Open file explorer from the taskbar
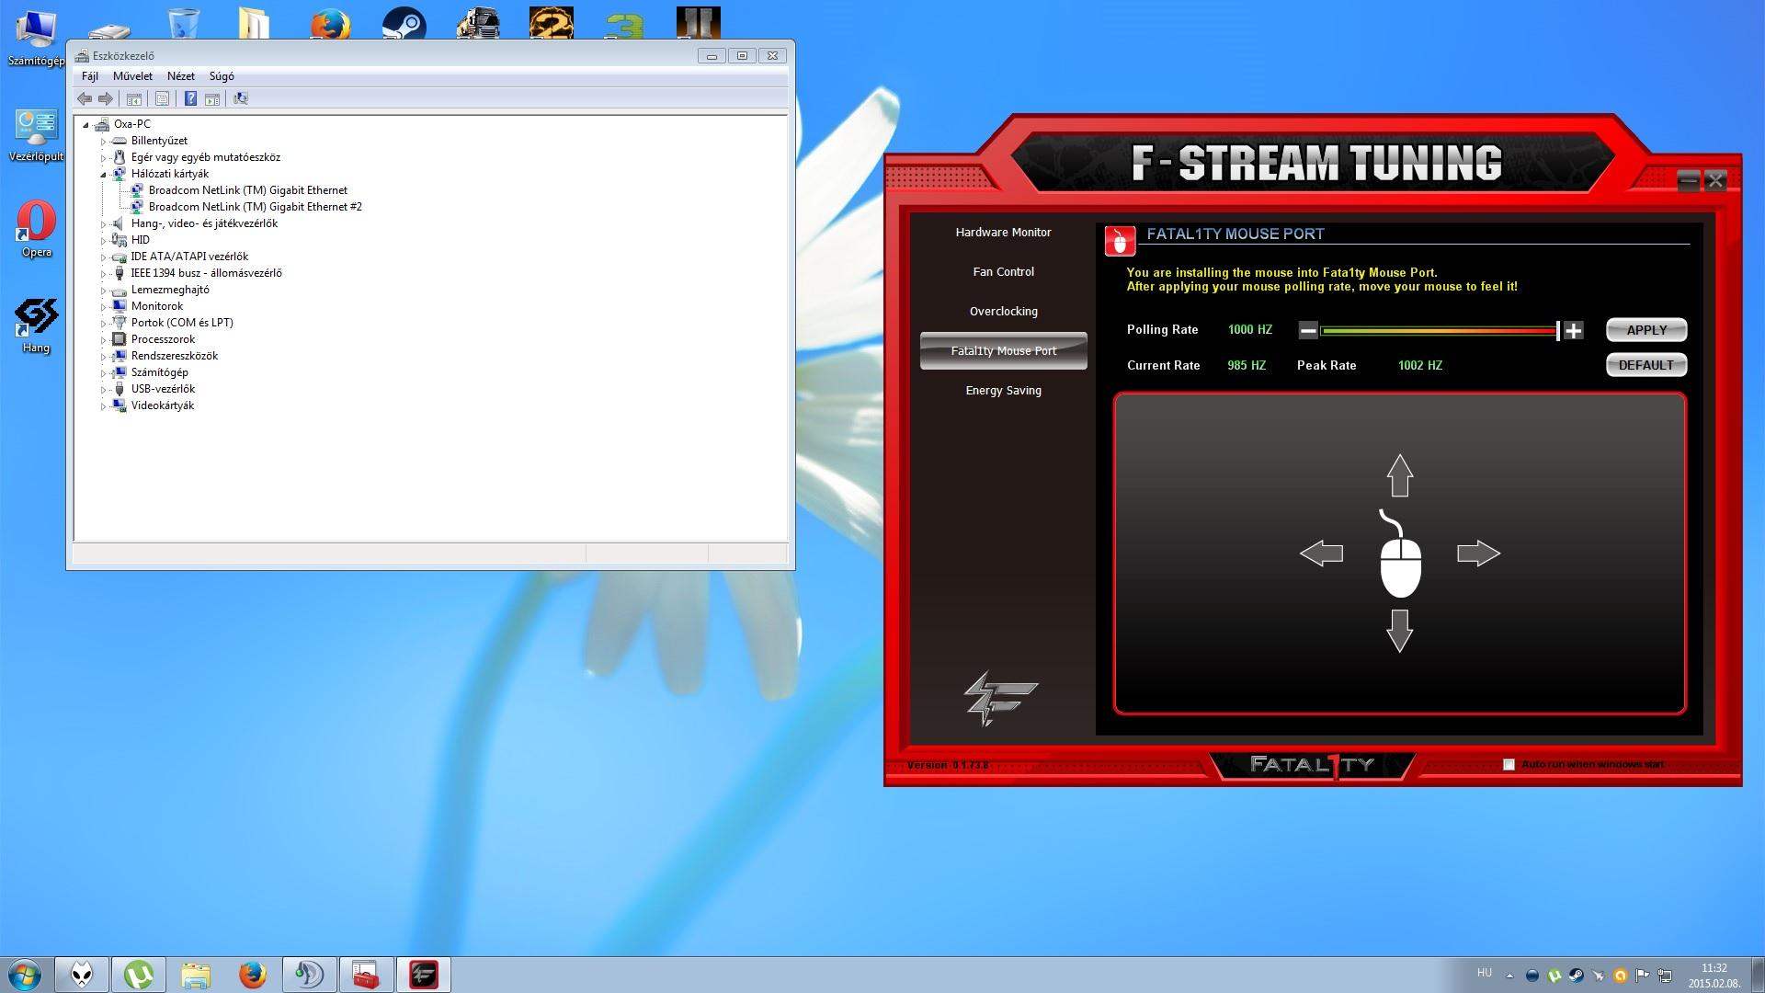This screenshot has height=993, width=1765. click(x=196, y=975)
